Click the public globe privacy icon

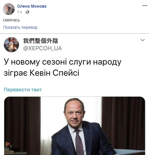pos(28,12)
